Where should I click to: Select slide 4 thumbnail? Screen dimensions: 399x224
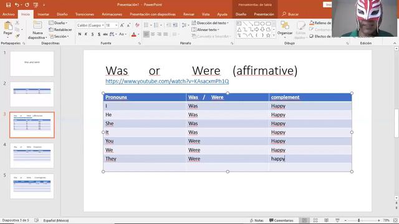pos(32,156)
